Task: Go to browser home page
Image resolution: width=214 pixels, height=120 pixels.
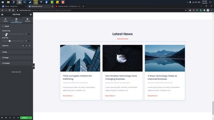Action: pyautogui.click(x=13, y=10)
